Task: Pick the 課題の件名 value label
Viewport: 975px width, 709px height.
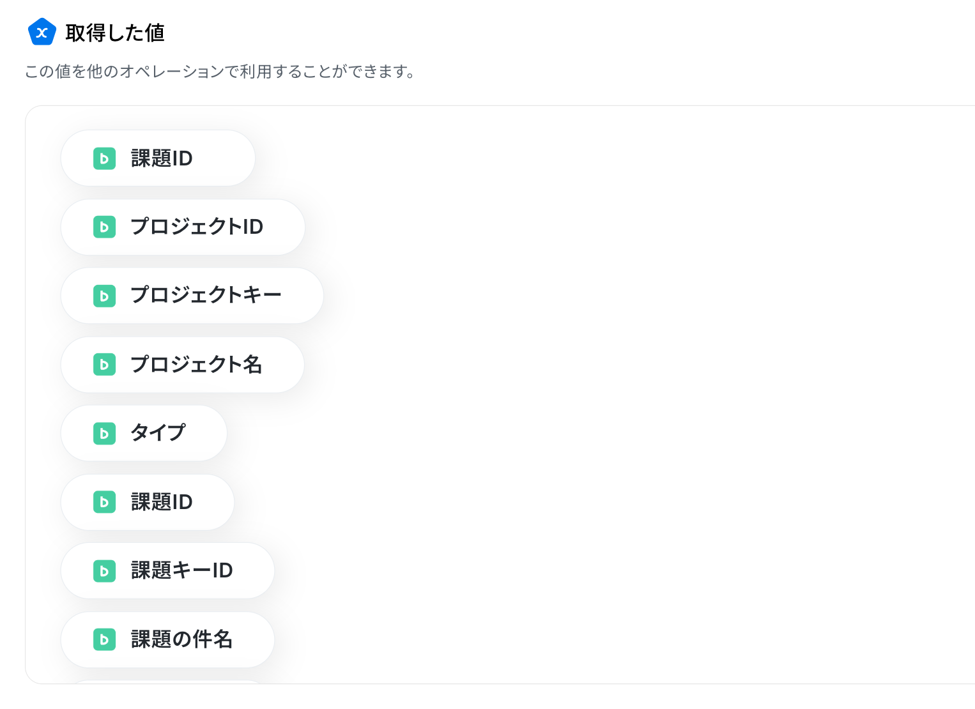Action: click(x=181, y=639)
